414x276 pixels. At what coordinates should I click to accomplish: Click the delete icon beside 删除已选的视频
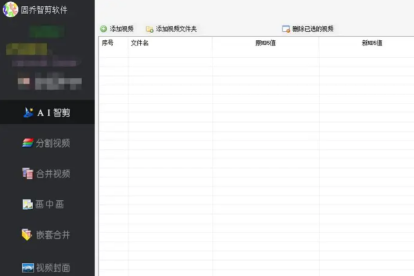[x=286, y=29]
